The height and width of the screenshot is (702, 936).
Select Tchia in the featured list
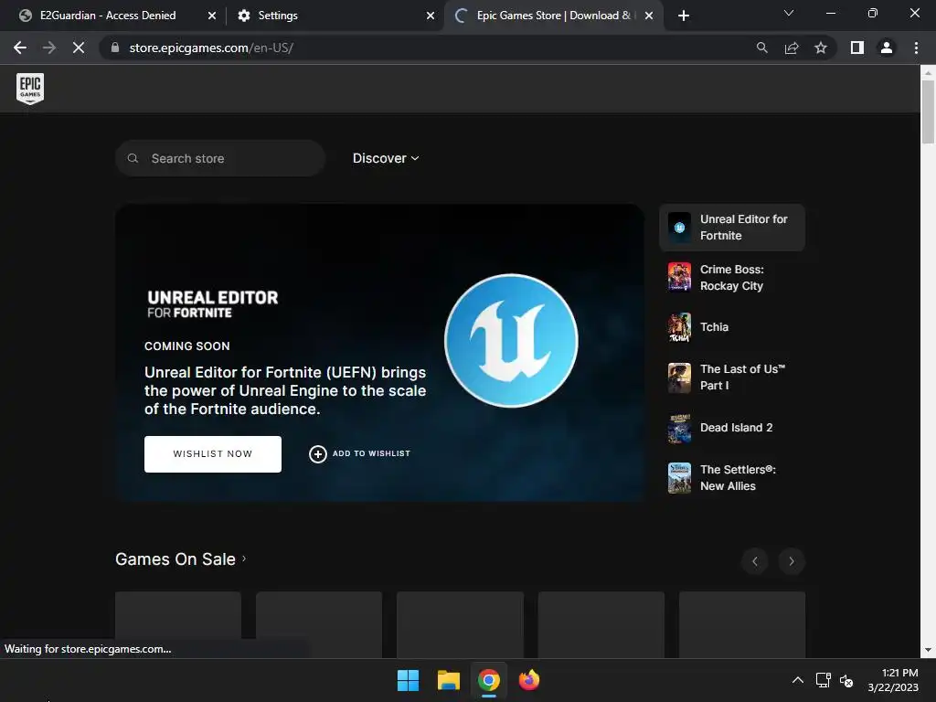point(732,327)
